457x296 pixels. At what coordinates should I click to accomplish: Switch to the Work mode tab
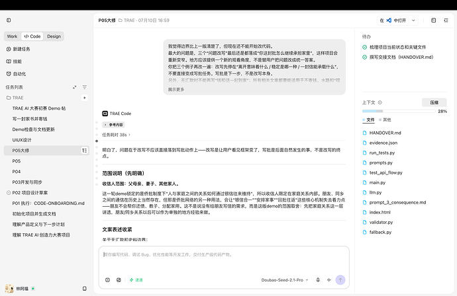pos(12,36)
